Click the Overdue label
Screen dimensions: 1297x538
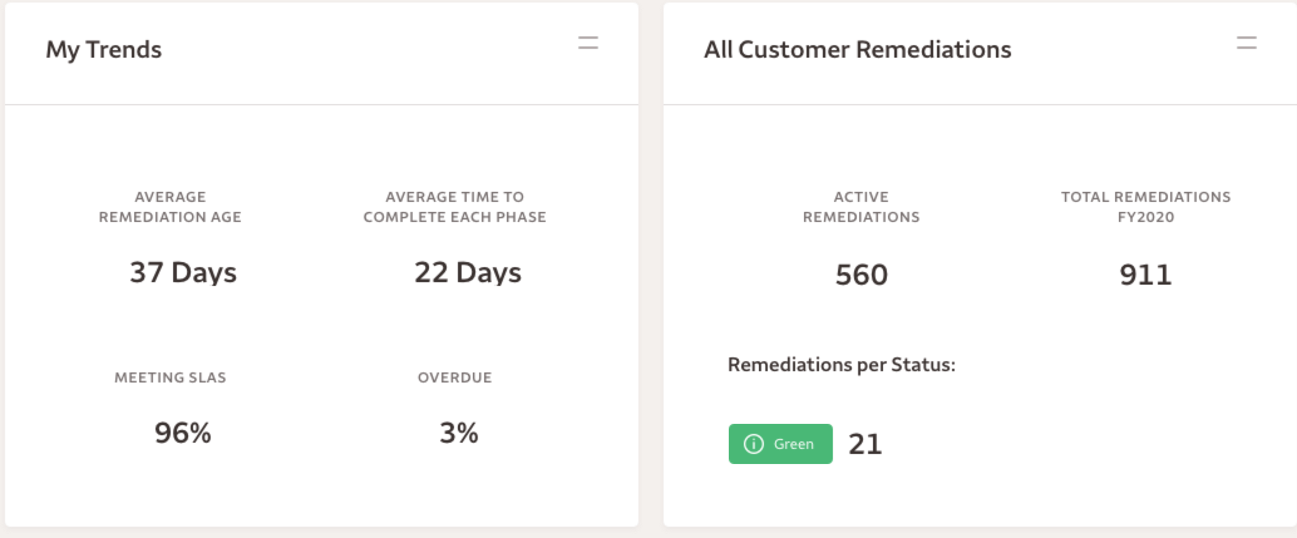(x=455, y=377)
